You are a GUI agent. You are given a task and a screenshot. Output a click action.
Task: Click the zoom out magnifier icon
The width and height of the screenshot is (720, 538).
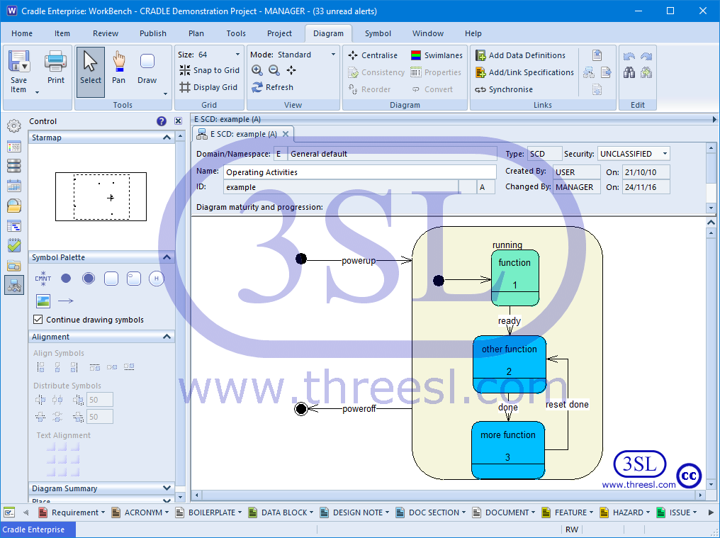[274, 70]
